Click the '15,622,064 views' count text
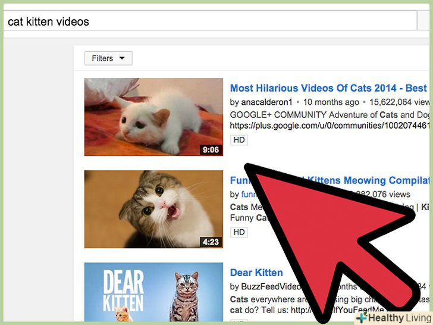The width and height of the screenshot is (433, 325). click(x=400, y=102)
